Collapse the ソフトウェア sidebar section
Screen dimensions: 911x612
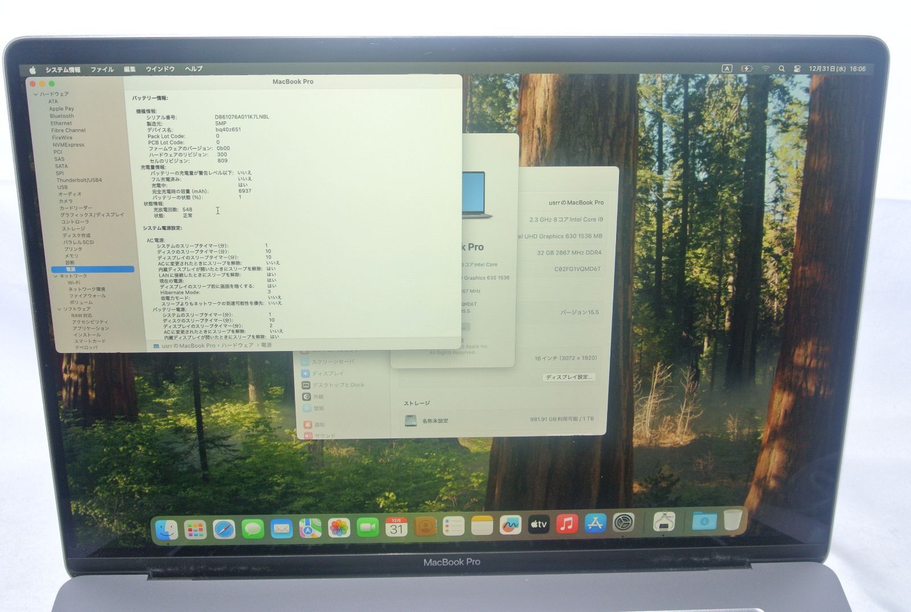click(59, 309)
